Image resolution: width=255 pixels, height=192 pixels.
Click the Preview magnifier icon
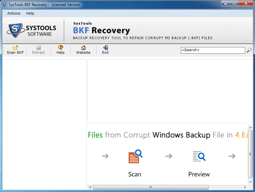pos(199,156)
